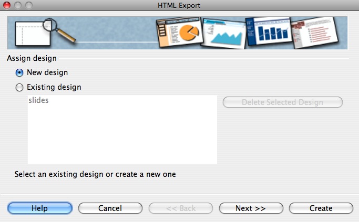Choose the Existing design option

[x=20, y=87]
